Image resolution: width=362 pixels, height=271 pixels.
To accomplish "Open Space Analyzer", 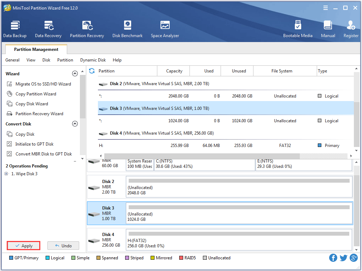I will tap(165, 29).
